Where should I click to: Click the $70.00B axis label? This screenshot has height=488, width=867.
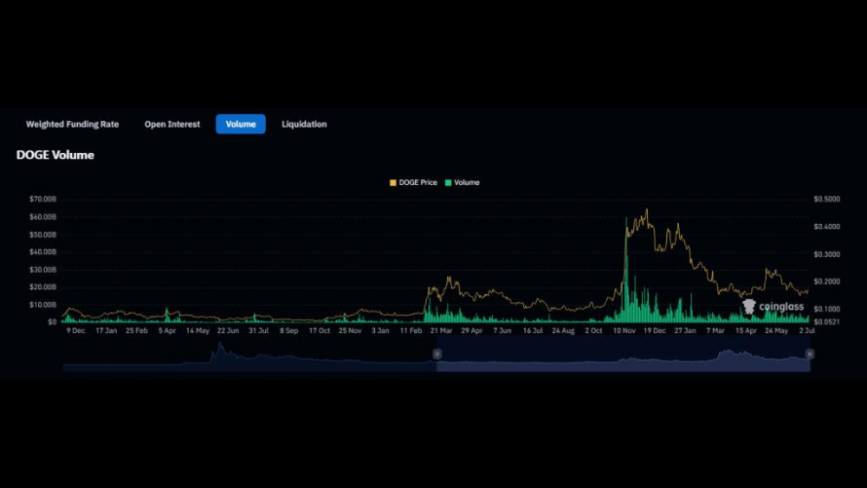click(x=43, y=199)
